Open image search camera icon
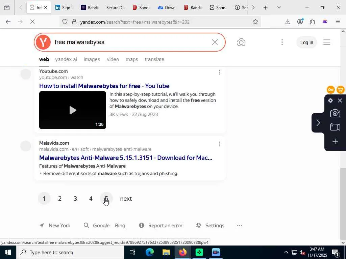 click(241, 42)
